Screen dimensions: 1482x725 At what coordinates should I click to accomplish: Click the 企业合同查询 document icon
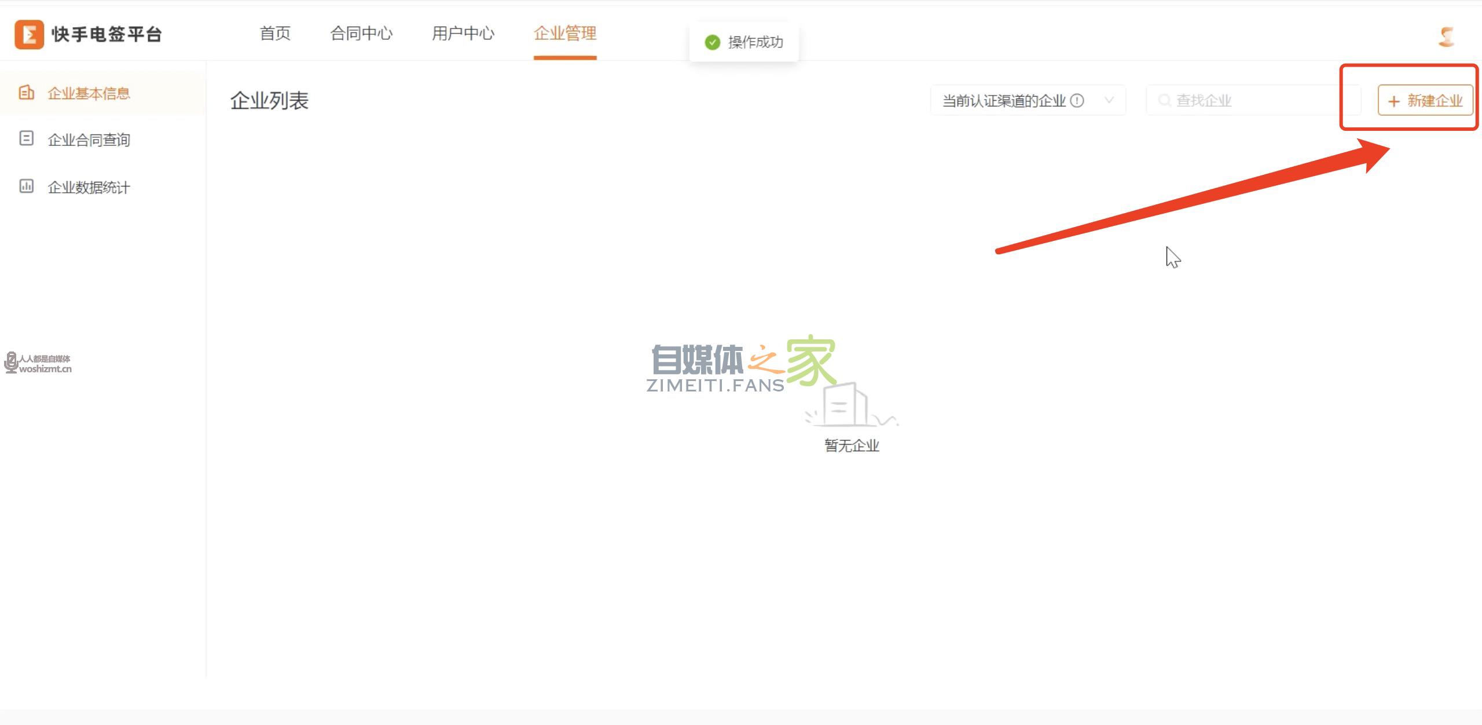click(x=27, y=138)
